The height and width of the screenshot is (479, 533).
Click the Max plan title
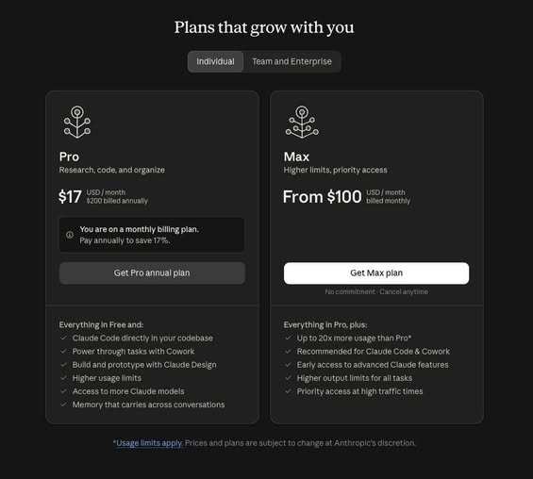coord(296,157)
